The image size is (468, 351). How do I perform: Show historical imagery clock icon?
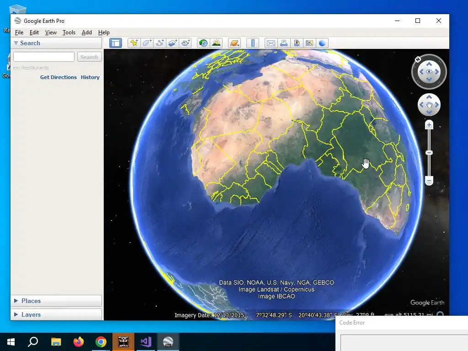click(x=203, y=43)
